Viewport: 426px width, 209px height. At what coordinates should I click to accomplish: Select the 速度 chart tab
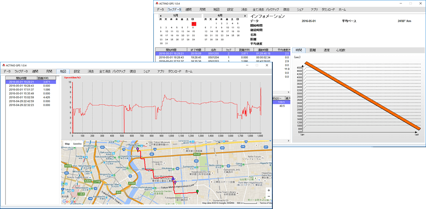point(326,50)
